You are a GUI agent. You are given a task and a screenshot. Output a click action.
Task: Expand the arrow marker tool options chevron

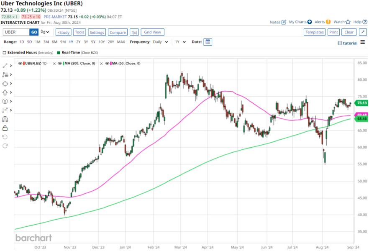(x=11, y=92)
